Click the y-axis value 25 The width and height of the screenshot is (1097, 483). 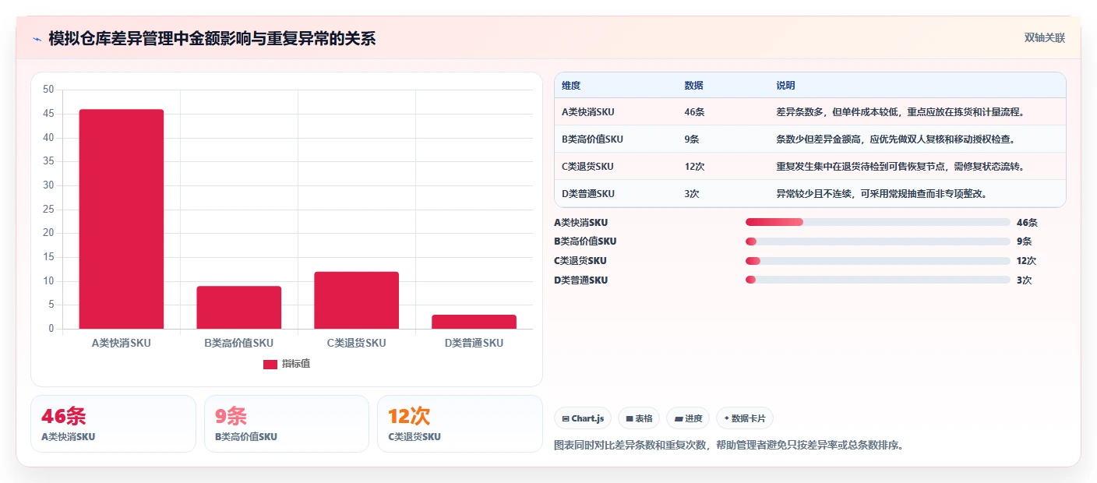pos(48,210)
